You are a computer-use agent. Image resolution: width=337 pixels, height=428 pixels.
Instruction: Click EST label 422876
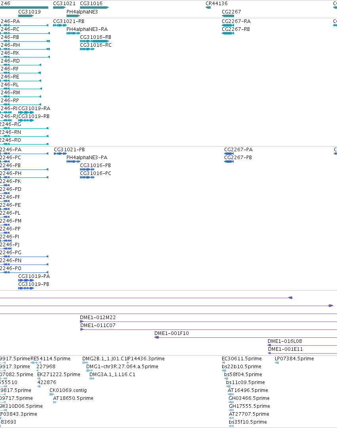pyautogui.click(x=47, y=382)
